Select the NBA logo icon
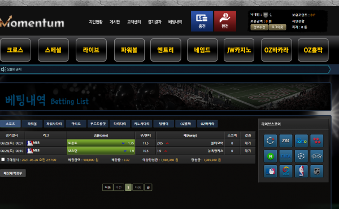This screenshot has width=339, height=209. (x=301, y=171)
